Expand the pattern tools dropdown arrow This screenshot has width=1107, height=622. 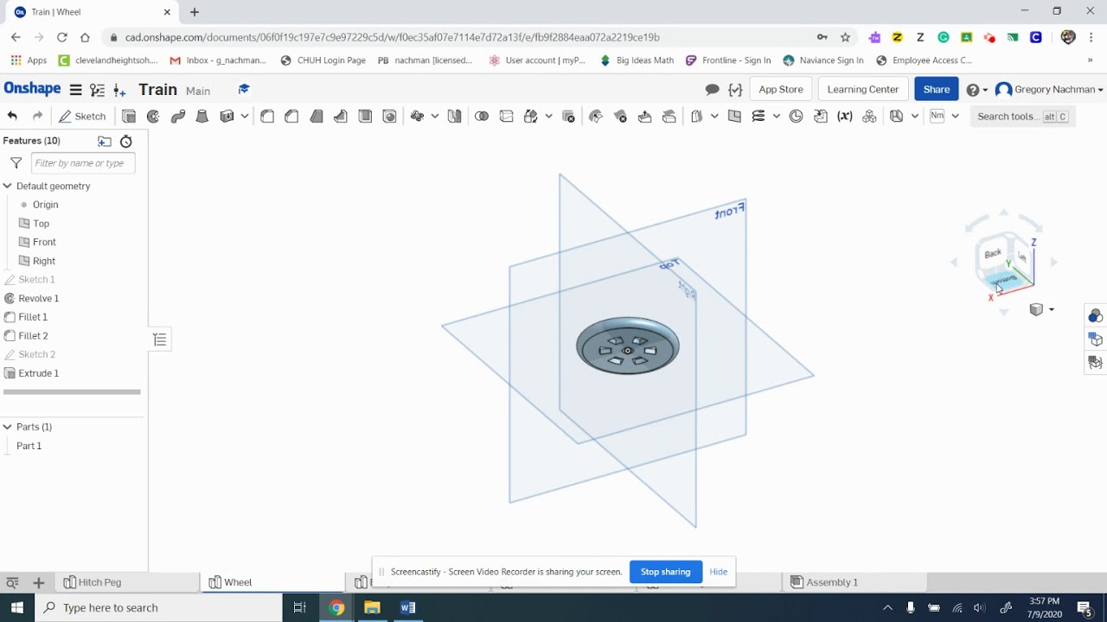435,117
